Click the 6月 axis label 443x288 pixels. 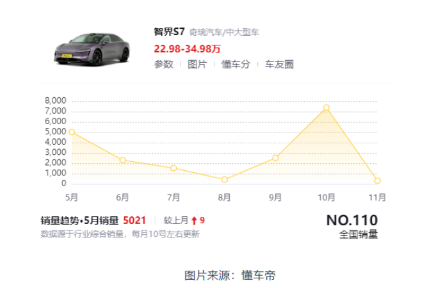(x=122, y=197)
